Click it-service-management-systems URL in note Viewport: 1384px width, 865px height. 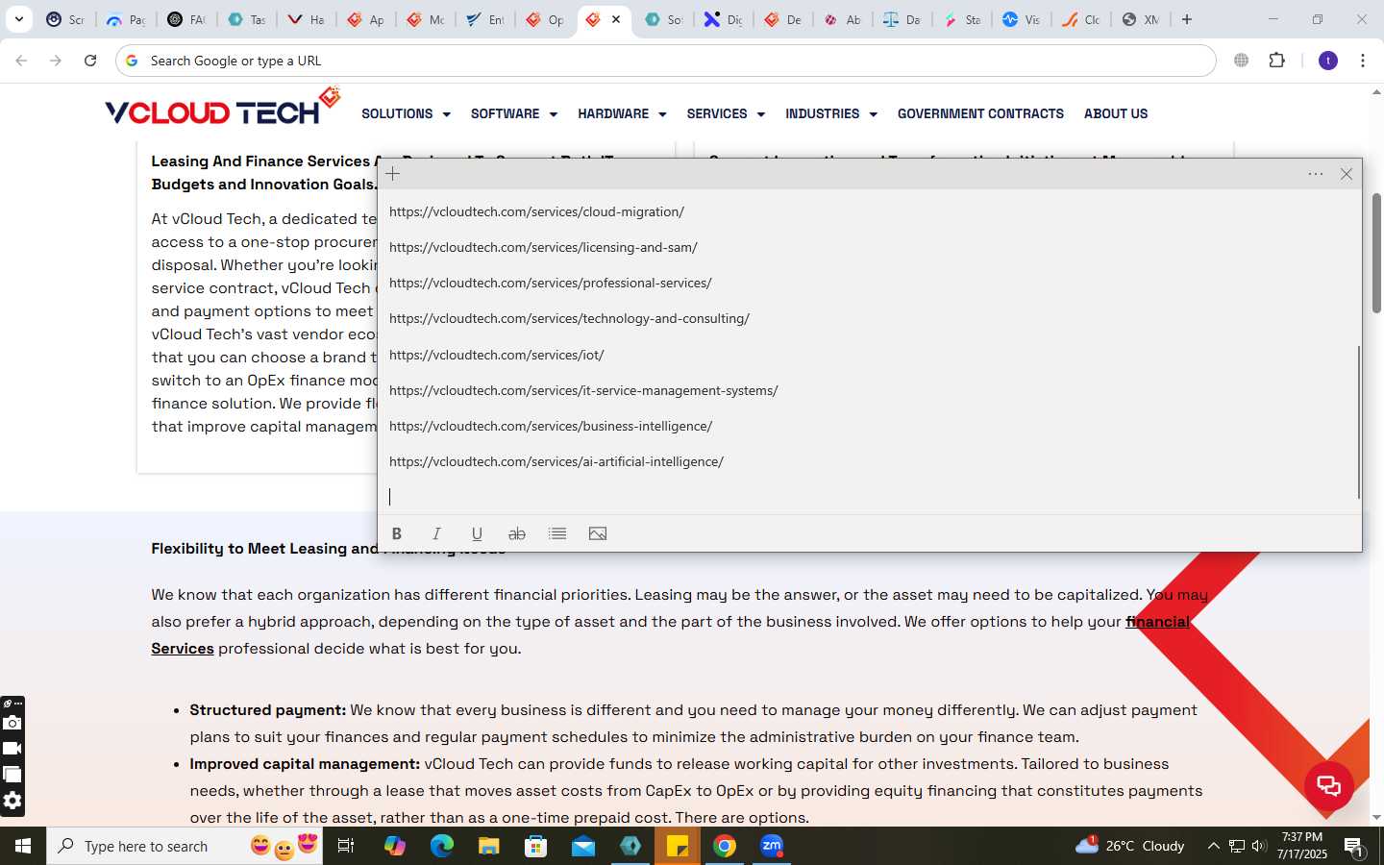coord(583,390)
